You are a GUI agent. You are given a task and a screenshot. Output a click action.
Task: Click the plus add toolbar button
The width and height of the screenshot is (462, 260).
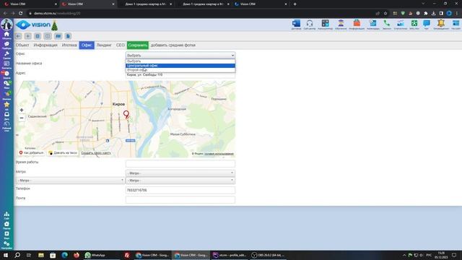tap(27, 36)
